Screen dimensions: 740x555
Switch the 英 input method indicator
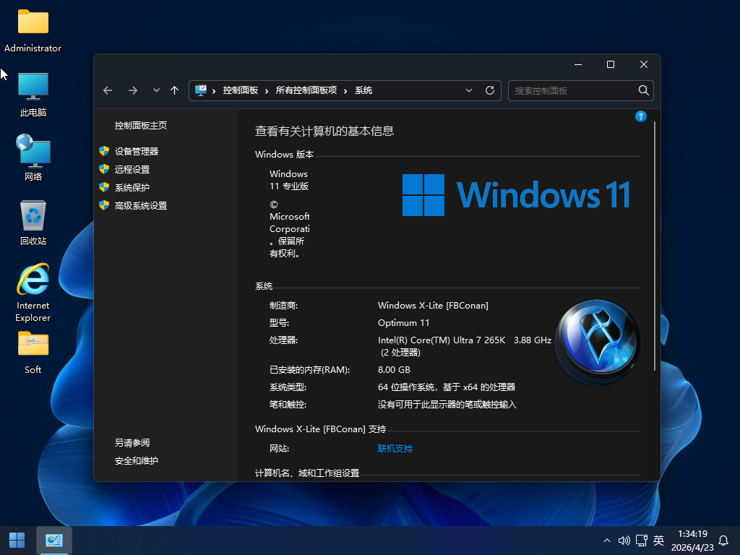pos(659,541)
